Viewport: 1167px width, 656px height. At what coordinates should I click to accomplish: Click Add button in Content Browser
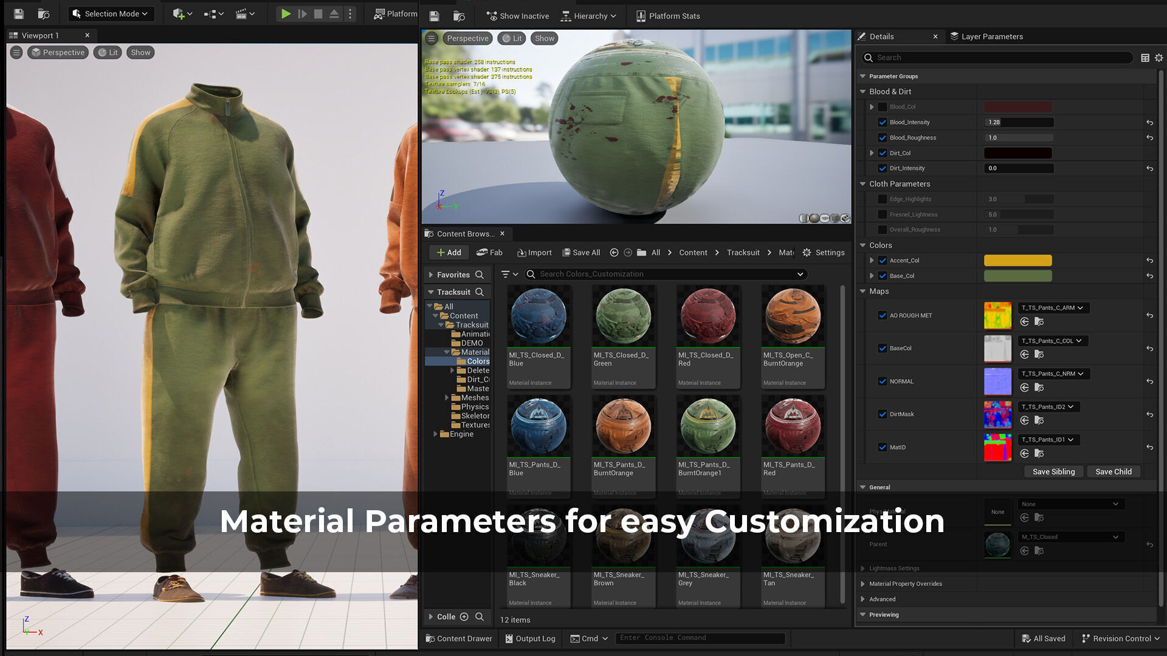(449, 253)
